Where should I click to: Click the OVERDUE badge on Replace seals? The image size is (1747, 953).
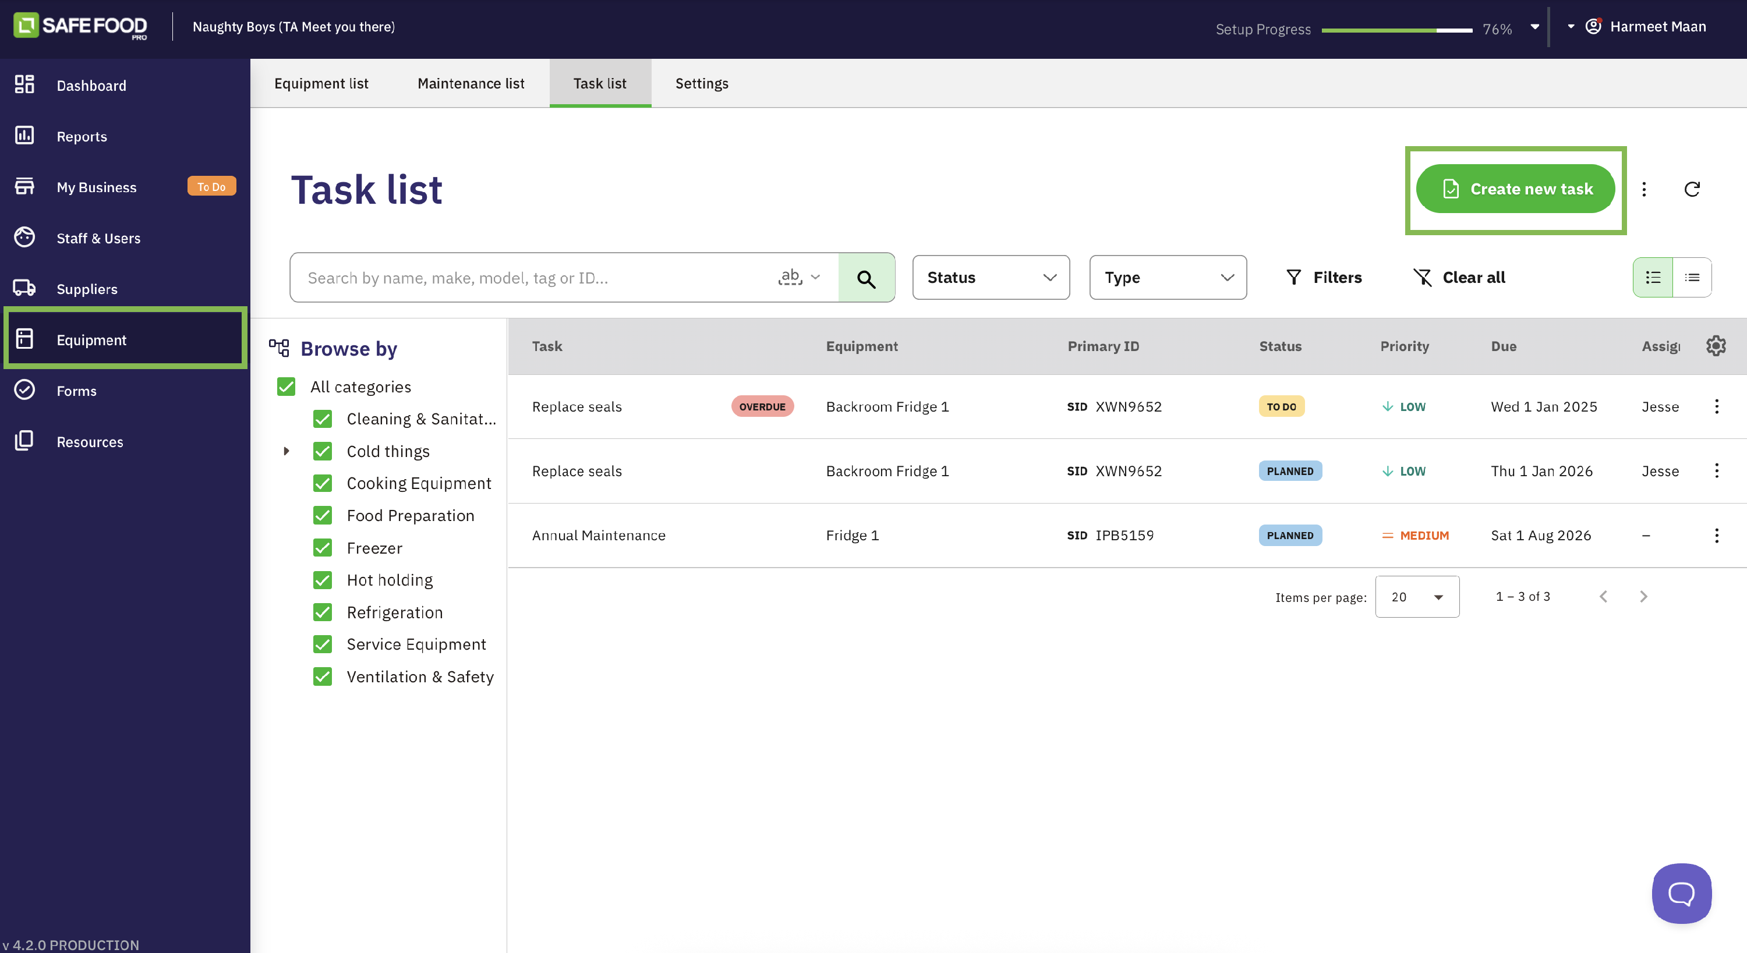point(762,407)
